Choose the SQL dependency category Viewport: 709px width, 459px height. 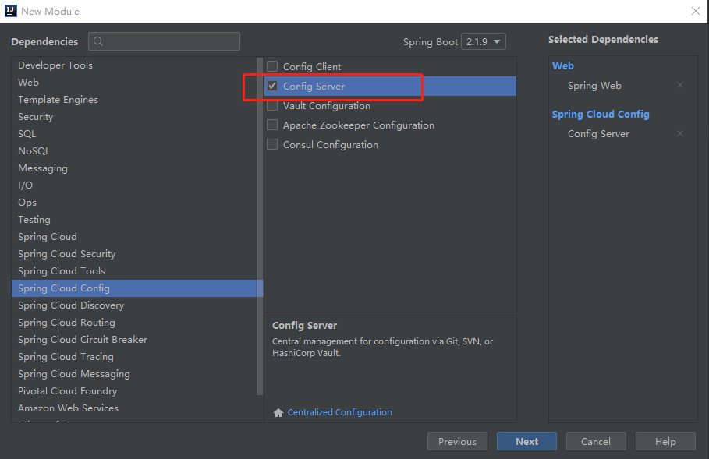[27, 134]
